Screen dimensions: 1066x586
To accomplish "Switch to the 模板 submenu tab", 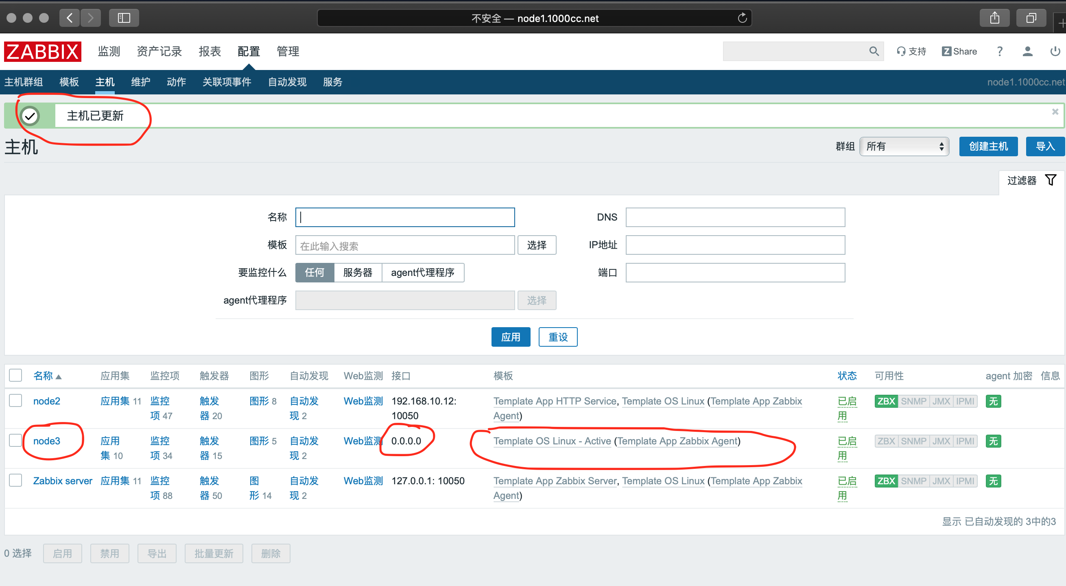I will [x=69, y=82].
